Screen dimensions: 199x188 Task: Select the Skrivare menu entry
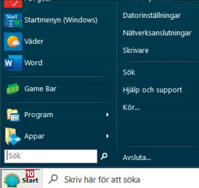click(136, 50)
